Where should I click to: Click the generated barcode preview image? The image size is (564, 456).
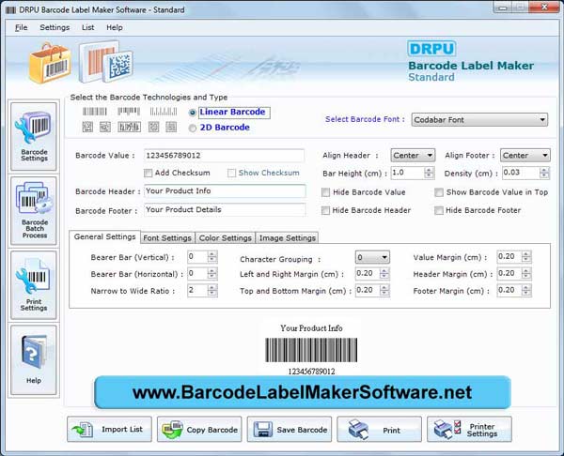tap(311, 350)
